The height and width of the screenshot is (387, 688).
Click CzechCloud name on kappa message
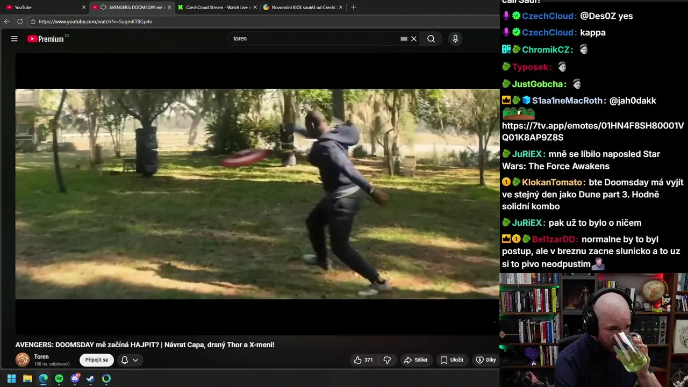click(x=547, y=32)
